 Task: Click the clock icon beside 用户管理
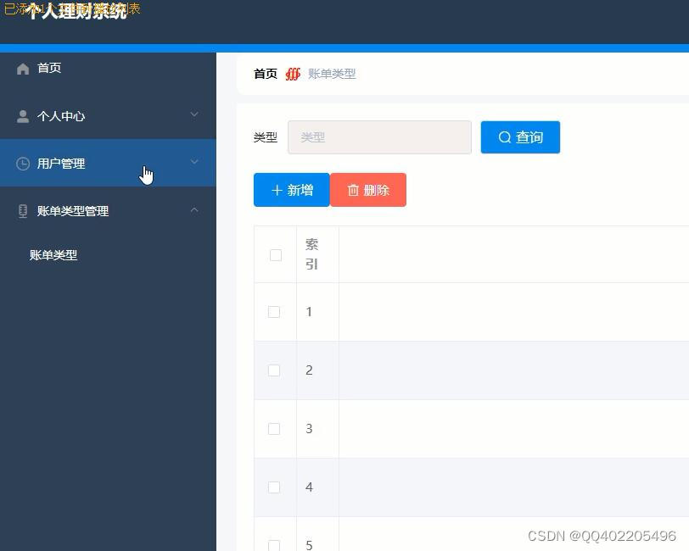(x=22, y=163)
